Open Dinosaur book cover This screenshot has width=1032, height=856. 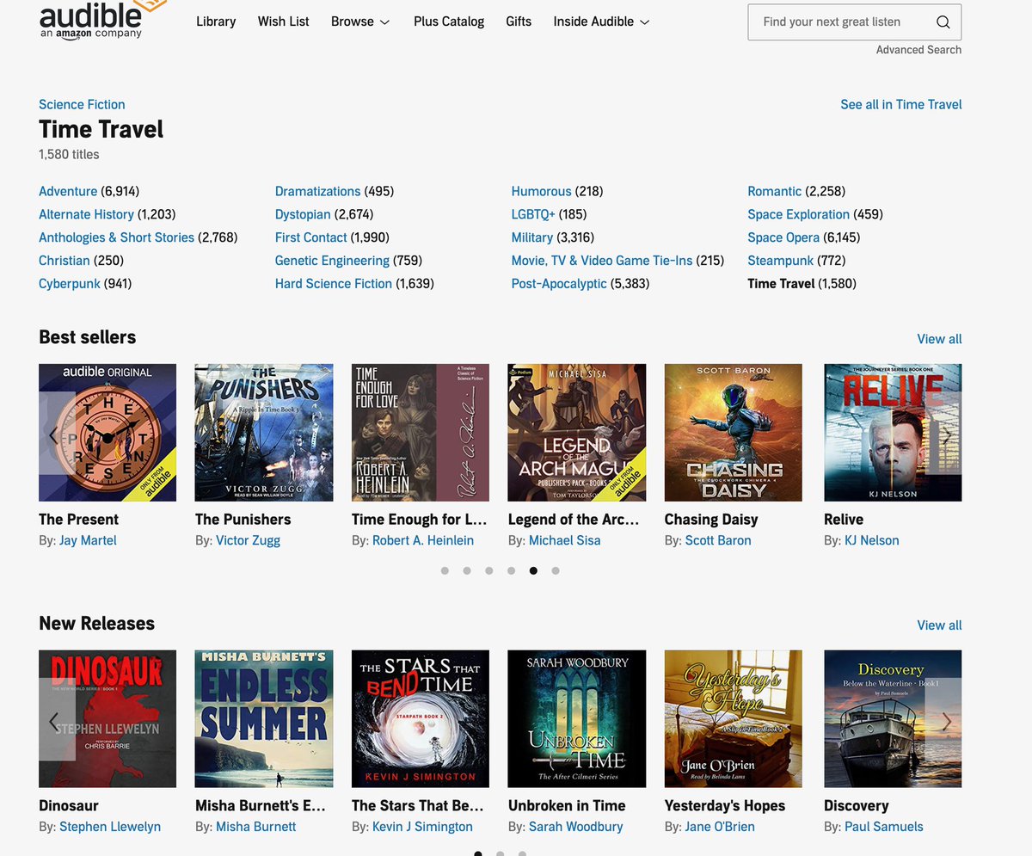tap(107, 719)
